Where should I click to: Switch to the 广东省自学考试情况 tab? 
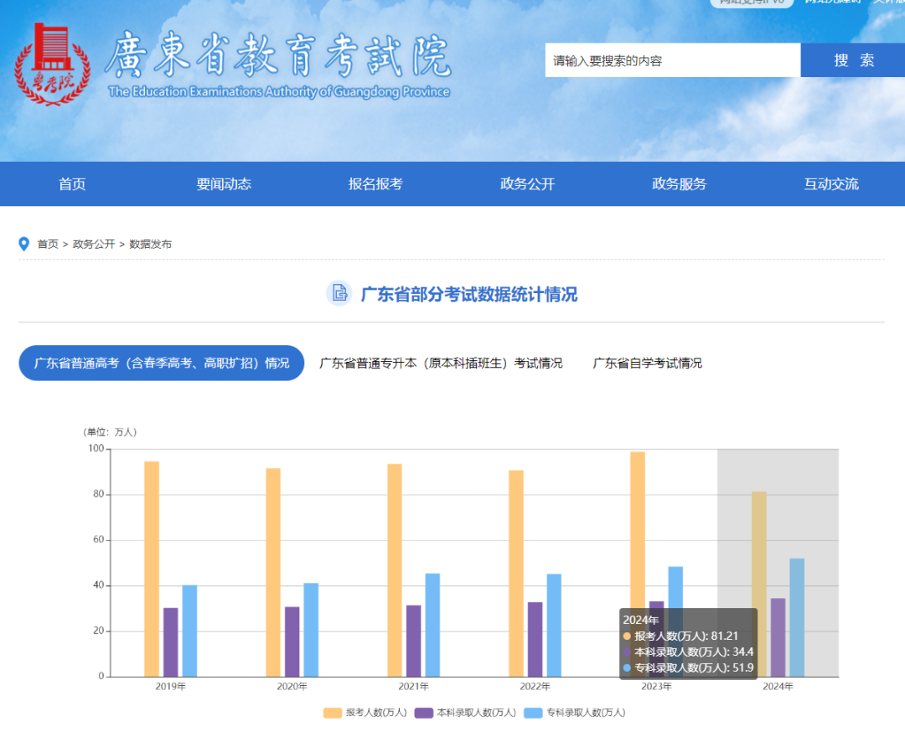(648, 363)
